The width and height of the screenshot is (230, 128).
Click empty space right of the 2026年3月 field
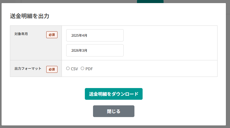(x=169, y=50)
